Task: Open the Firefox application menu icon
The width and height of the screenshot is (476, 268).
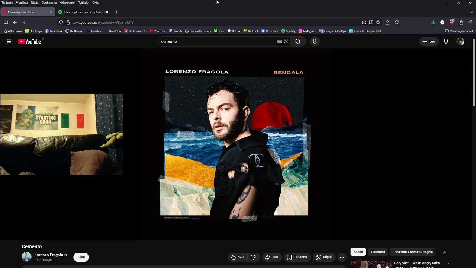Action: (x=470, y=22)
